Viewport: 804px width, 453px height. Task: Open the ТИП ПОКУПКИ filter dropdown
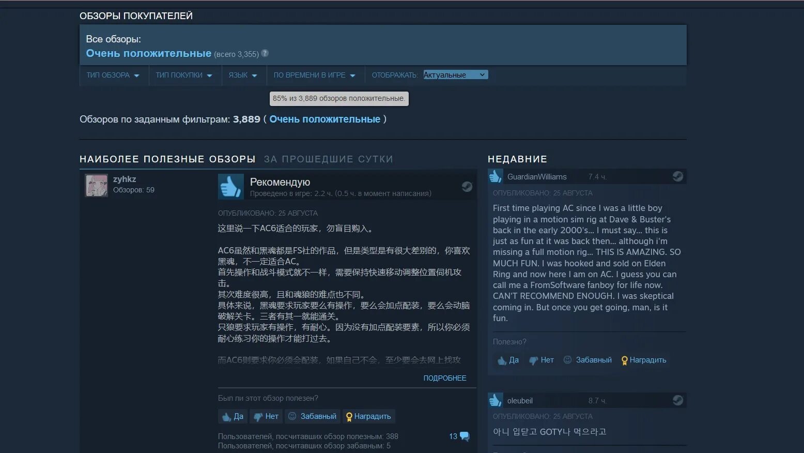click(x=184, y=75)
